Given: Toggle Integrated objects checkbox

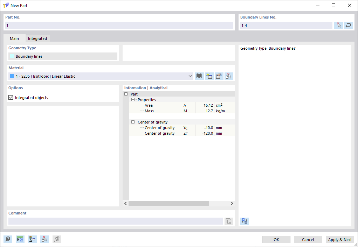Looking at the screenshot, I should [x=11, y=98].
